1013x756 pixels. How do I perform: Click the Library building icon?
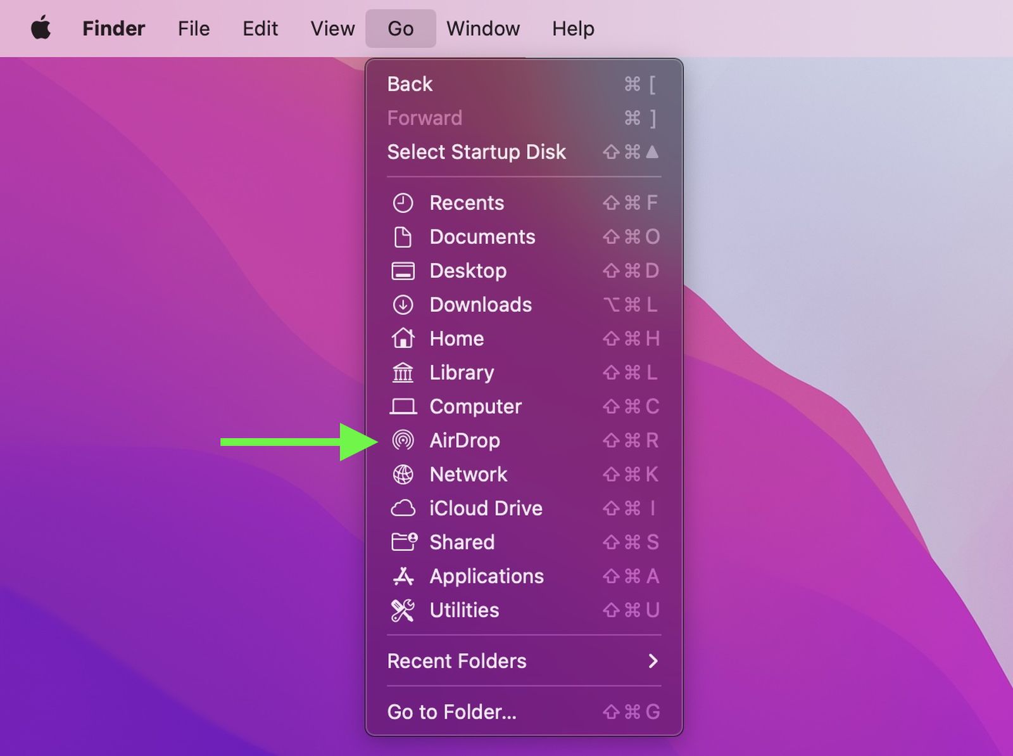click(x=403, y=373)
